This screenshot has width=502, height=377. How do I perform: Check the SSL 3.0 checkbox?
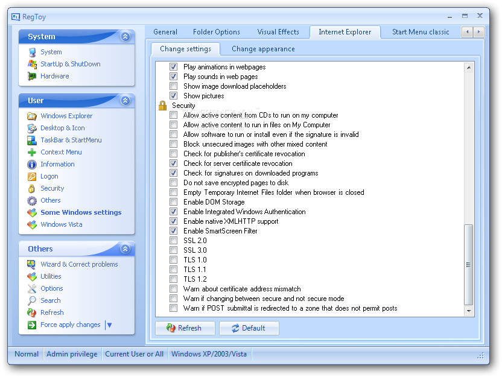click(x=174, y=250)
